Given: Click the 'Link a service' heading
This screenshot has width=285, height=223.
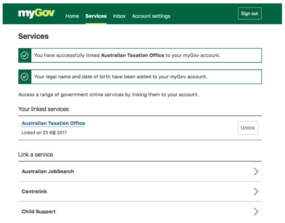Looking at the screenshot, I should [36, 155].
